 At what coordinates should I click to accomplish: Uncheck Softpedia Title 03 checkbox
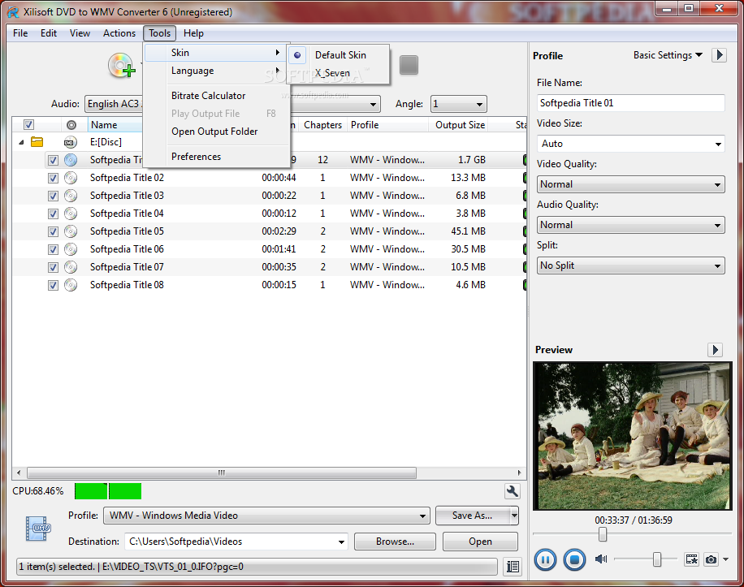point(53,196)
